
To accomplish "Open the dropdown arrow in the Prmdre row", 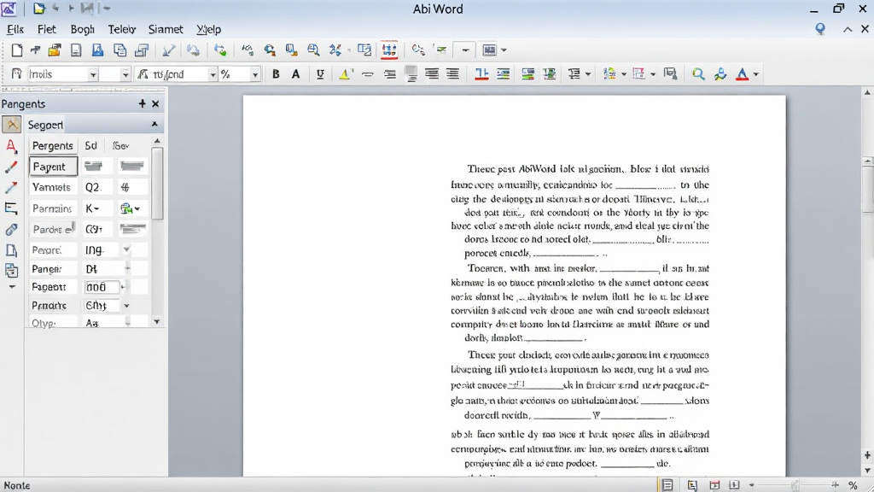I will pos(126,306).
